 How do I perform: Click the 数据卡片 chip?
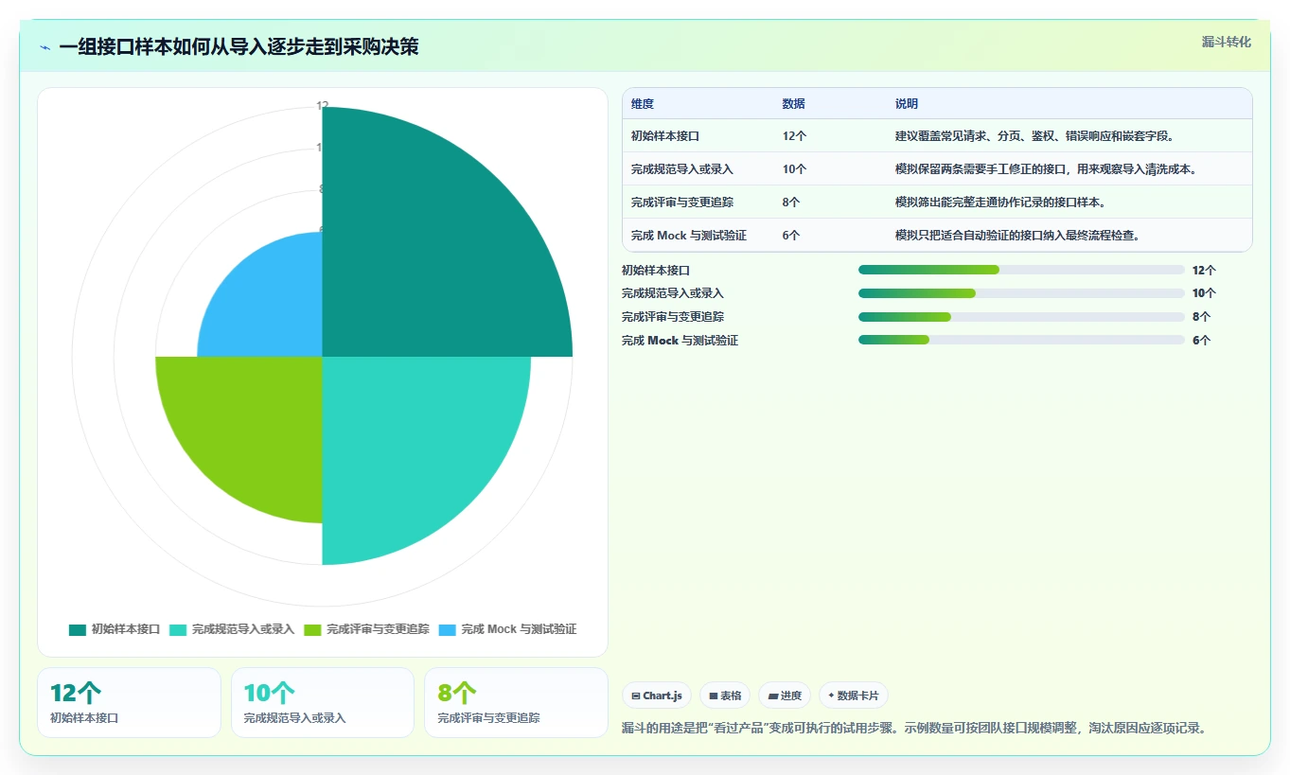(854, 696)
